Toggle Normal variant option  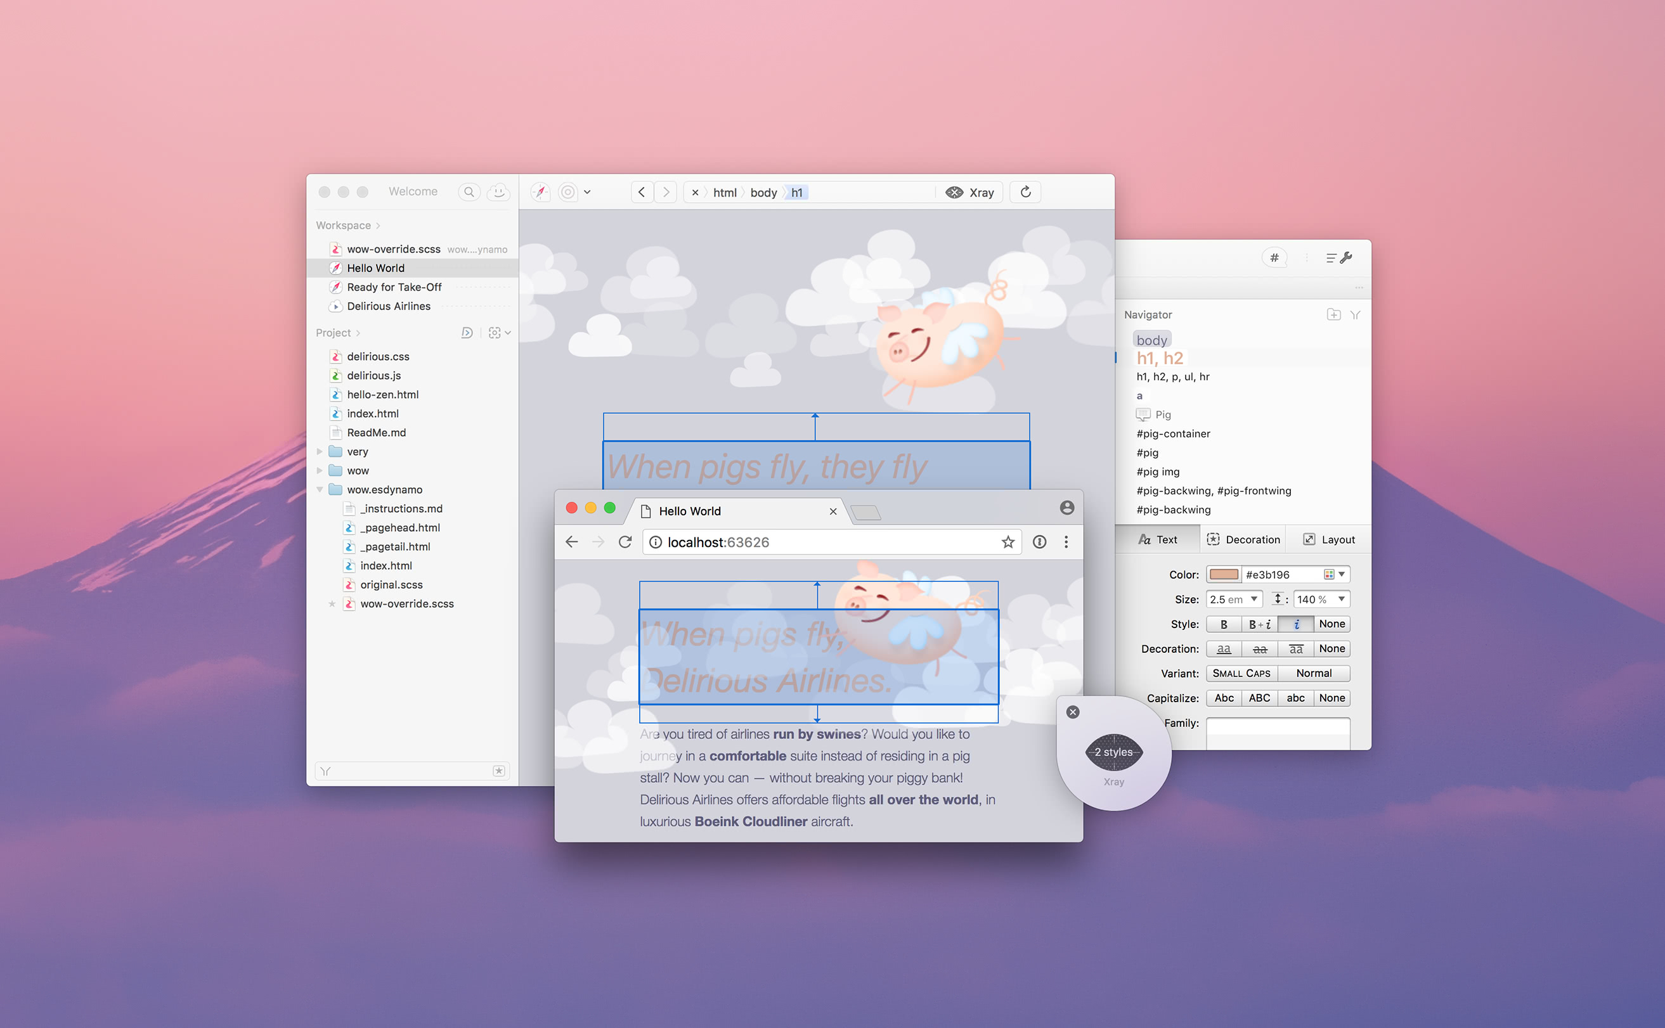click(x=1313, y=672)
